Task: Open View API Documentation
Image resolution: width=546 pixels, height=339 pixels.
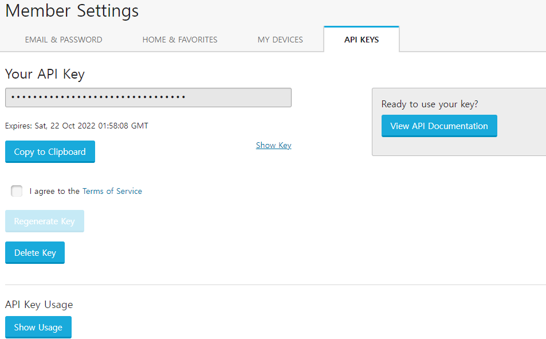Action: pos(439,126)
